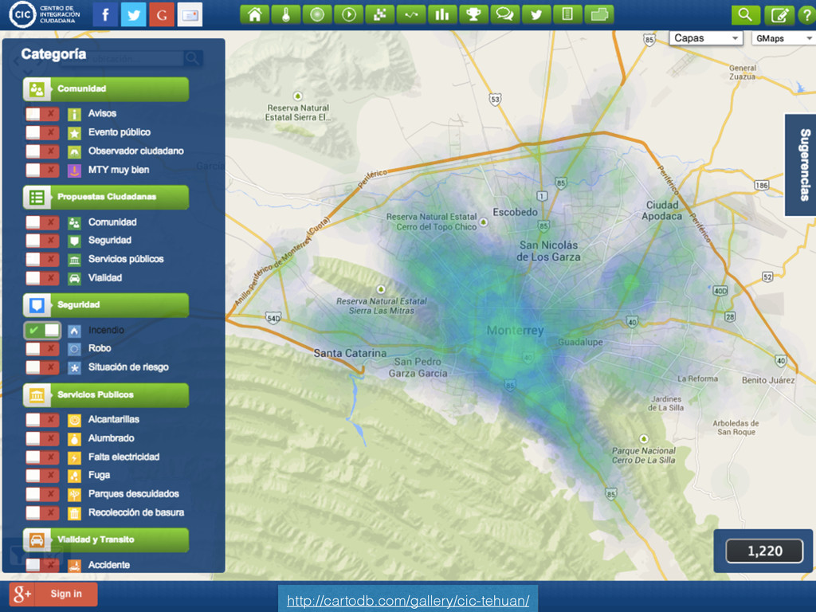The width and height of the screenshot is (816, 612).
Task: Toggle the Falta electricidad switch
Action: tap(42, 457)
